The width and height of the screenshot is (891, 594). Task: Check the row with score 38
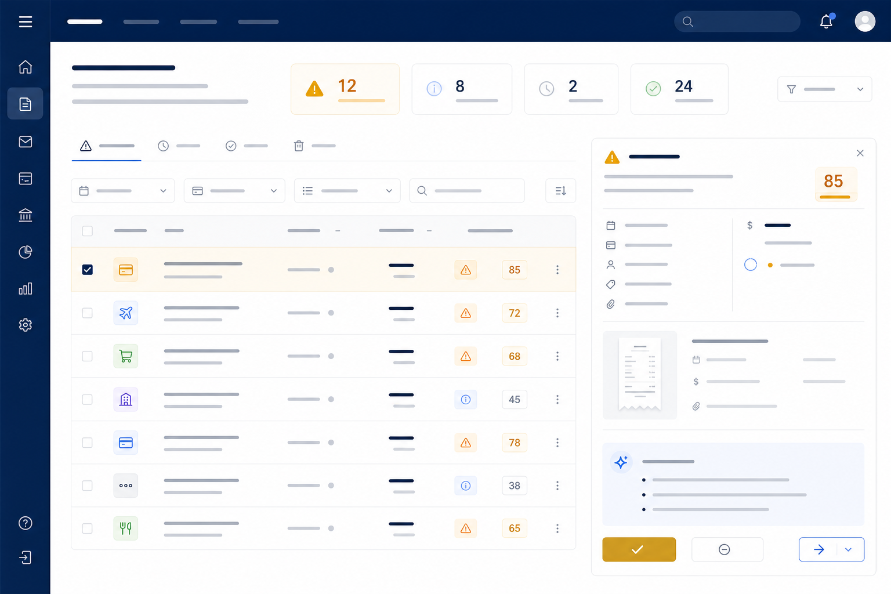87,486
